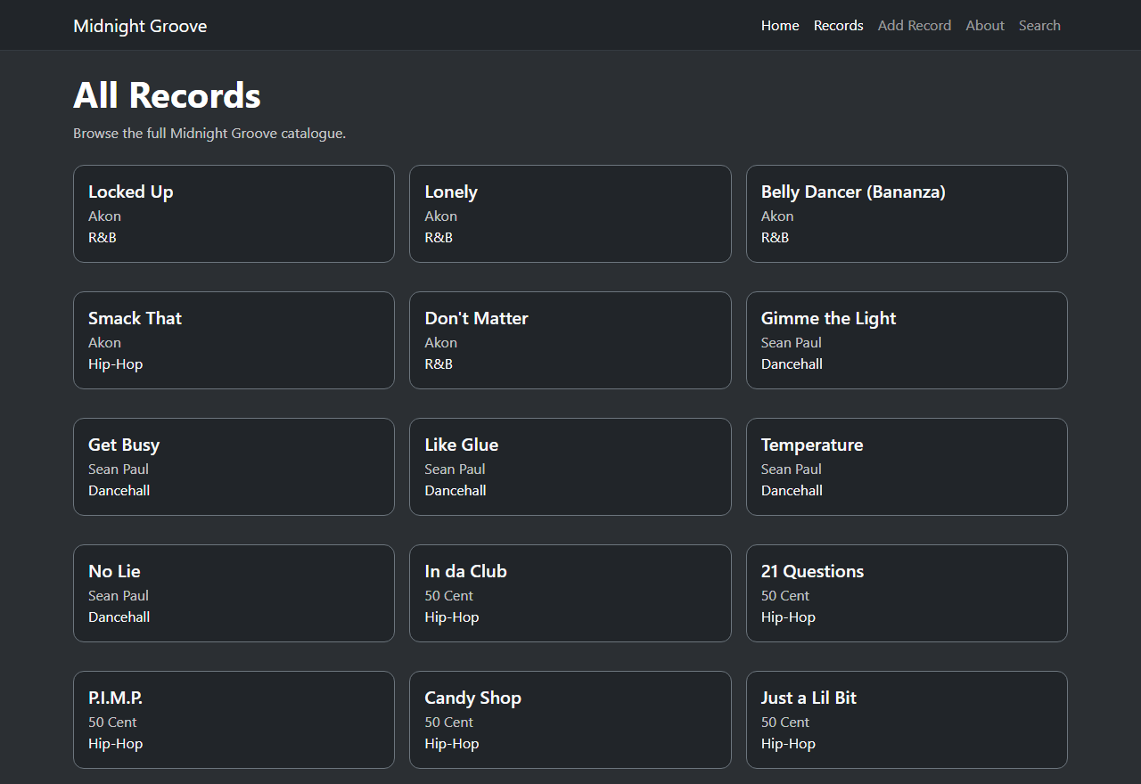Click the In da Club title
The image size is (1141, 784).
tap(465, 571)
